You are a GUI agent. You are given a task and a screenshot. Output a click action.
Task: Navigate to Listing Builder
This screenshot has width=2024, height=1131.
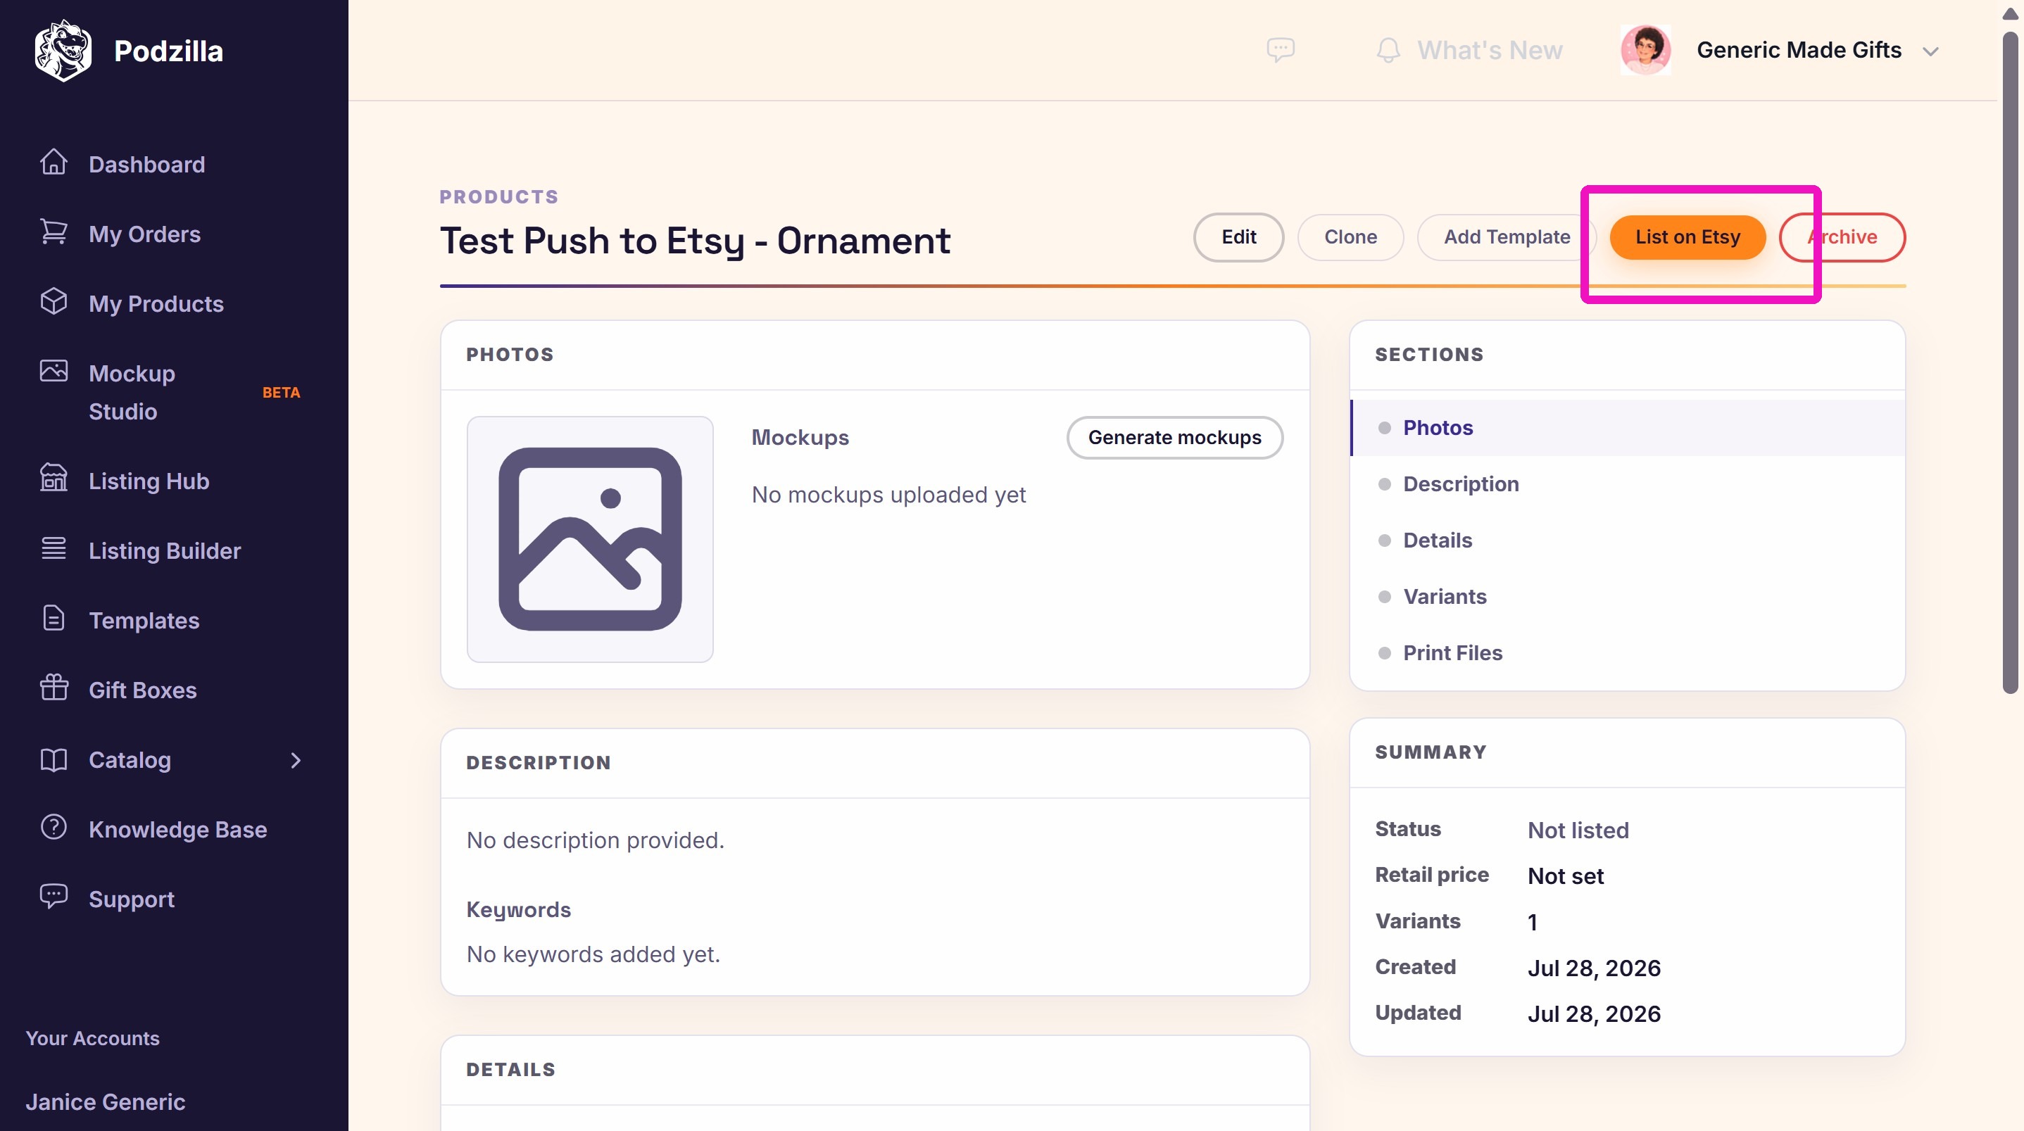(x=165, y=550)
